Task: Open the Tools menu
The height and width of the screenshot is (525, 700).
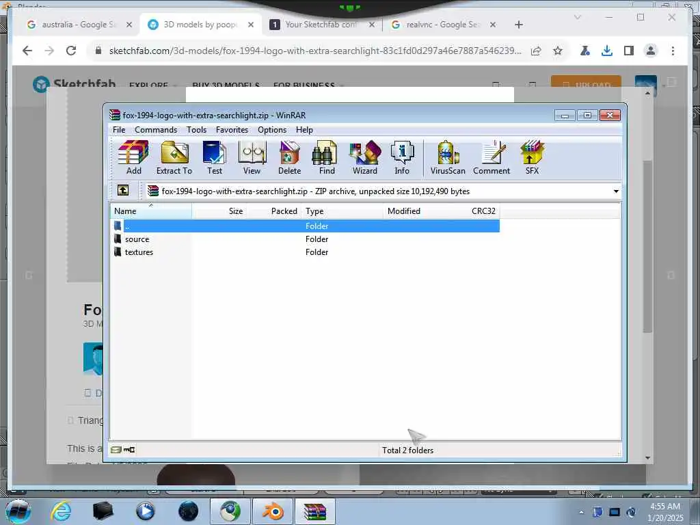Action: [196, 130]
